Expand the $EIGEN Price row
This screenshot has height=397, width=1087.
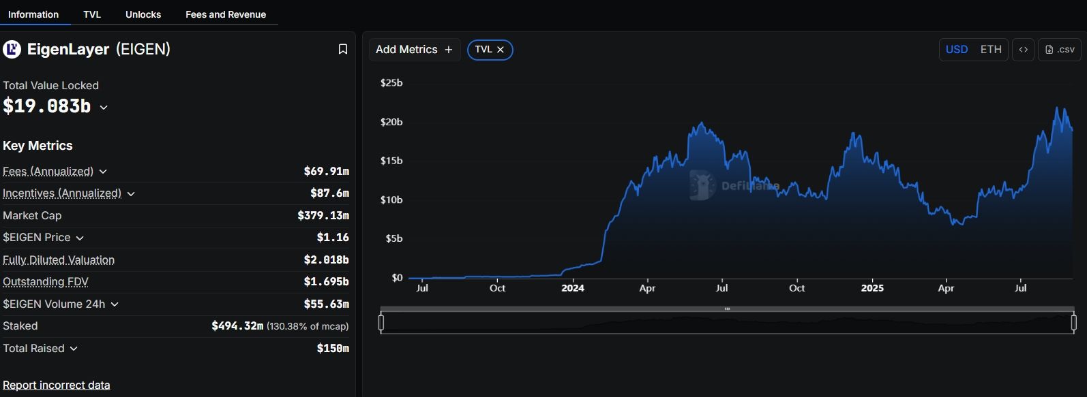(80, 238)
